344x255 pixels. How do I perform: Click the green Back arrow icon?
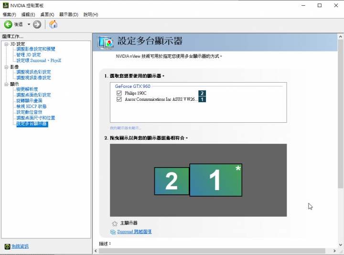point(8,24)
